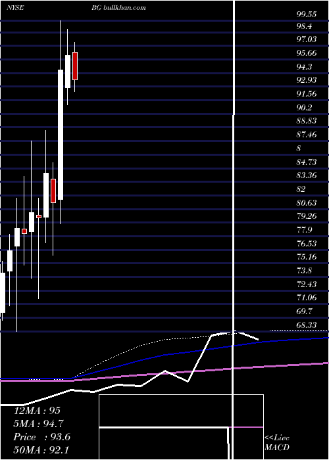
Task: Click the NYSE exchange label
Action: (15, 8)
